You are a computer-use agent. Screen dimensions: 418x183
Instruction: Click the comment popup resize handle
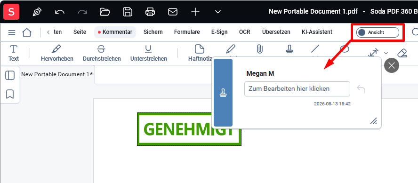[373, 121]
